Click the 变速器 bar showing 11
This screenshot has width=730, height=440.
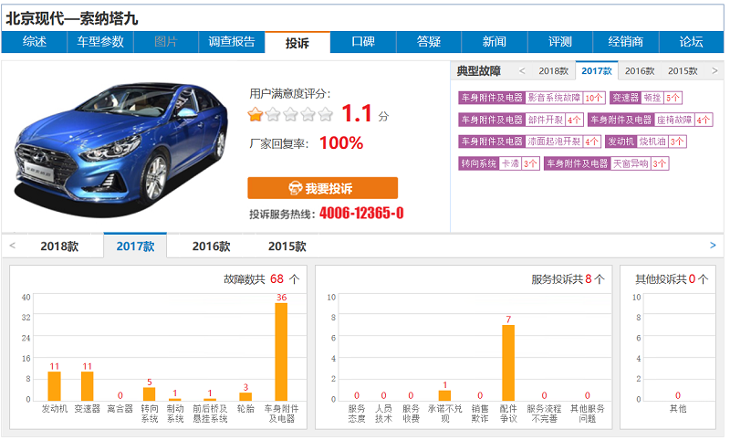[x=87, y=386]
